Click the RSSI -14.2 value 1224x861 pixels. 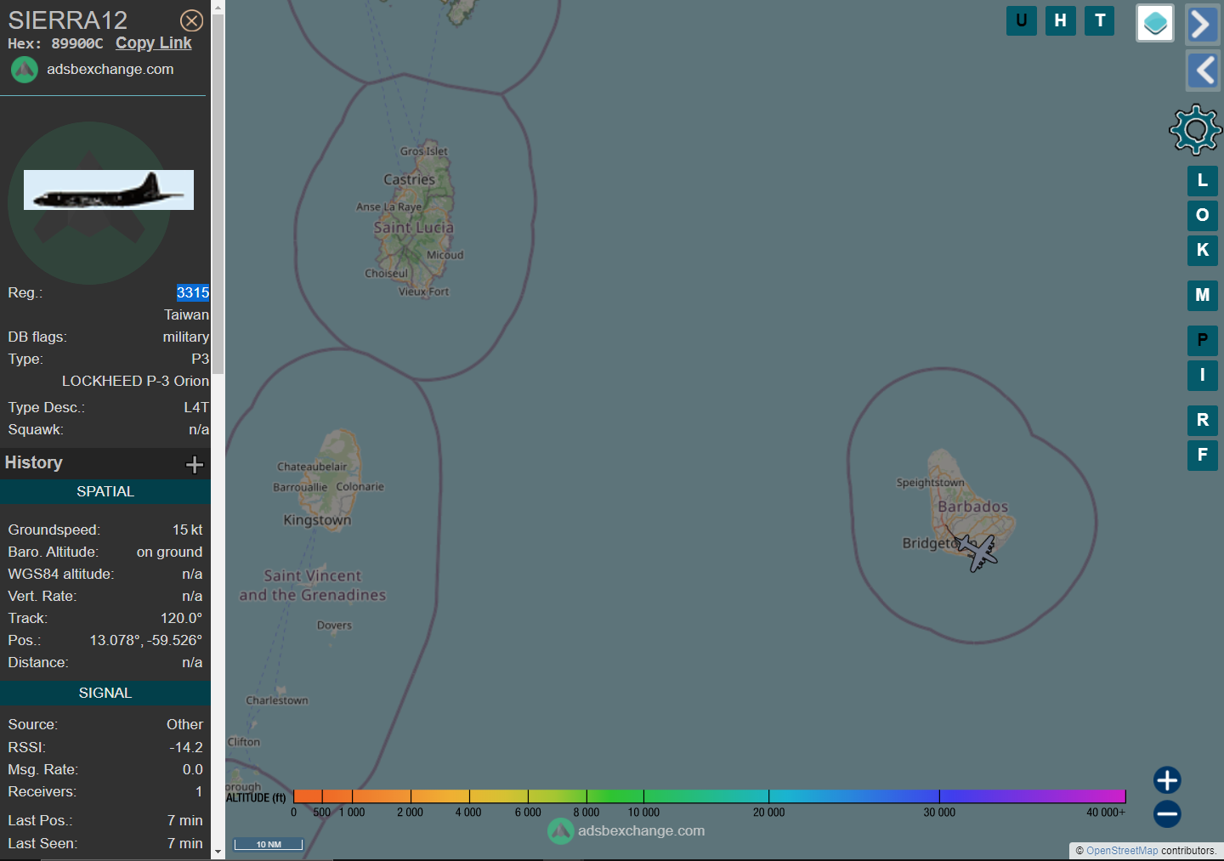click(x=186, y=748)
